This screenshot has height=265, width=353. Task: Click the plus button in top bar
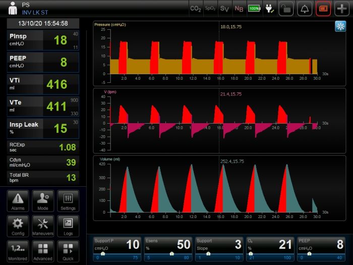click(x=342, y=9)
